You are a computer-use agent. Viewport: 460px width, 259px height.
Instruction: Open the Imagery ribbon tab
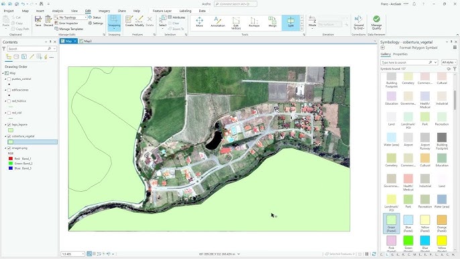click(x=104, y=11)
